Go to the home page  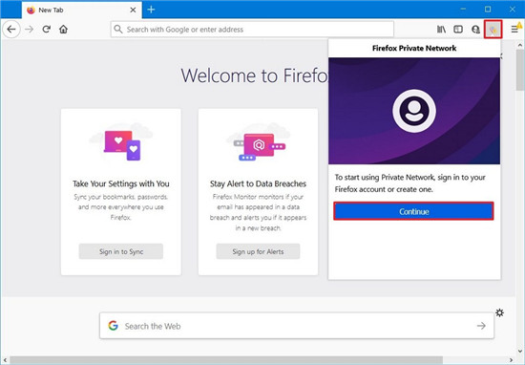64,30
